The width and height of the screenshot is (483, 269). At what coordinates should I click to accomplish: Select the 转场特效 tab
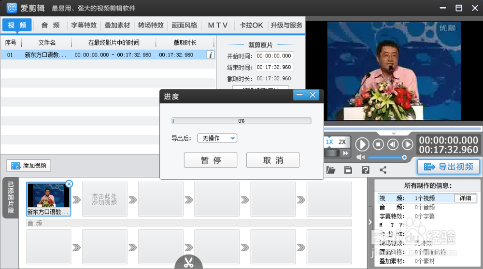(x=151, y=25)
